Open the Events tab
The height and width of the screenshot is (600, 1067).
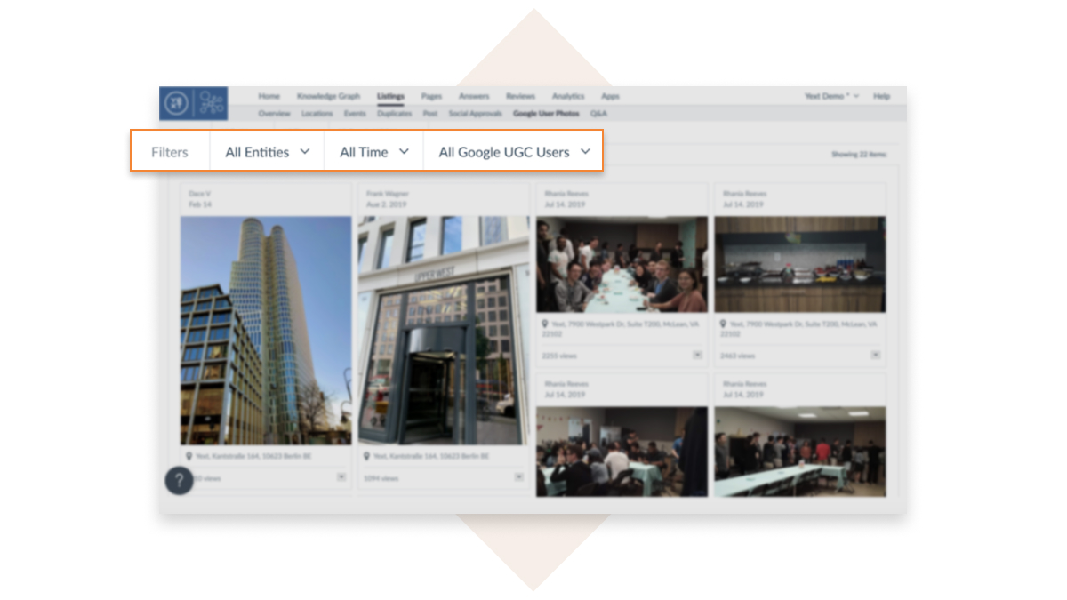click(x=355, y=114)
